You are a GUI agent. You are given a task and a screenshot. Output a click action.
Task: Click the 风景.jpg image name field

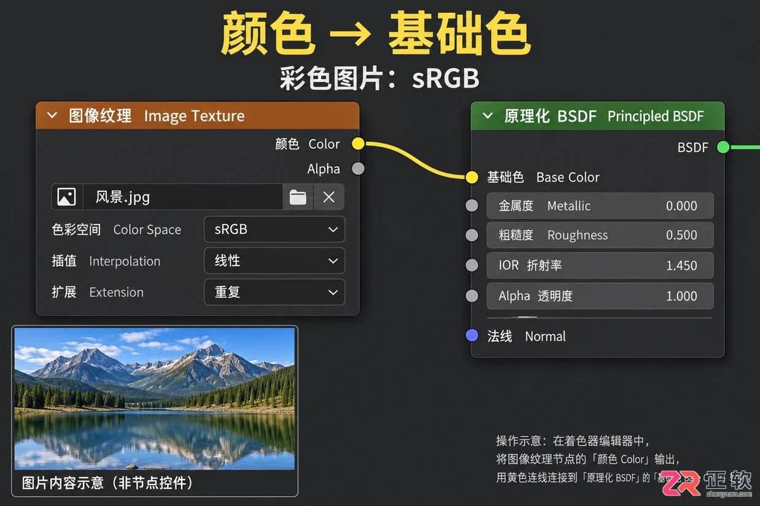click(x=183, y=197)
